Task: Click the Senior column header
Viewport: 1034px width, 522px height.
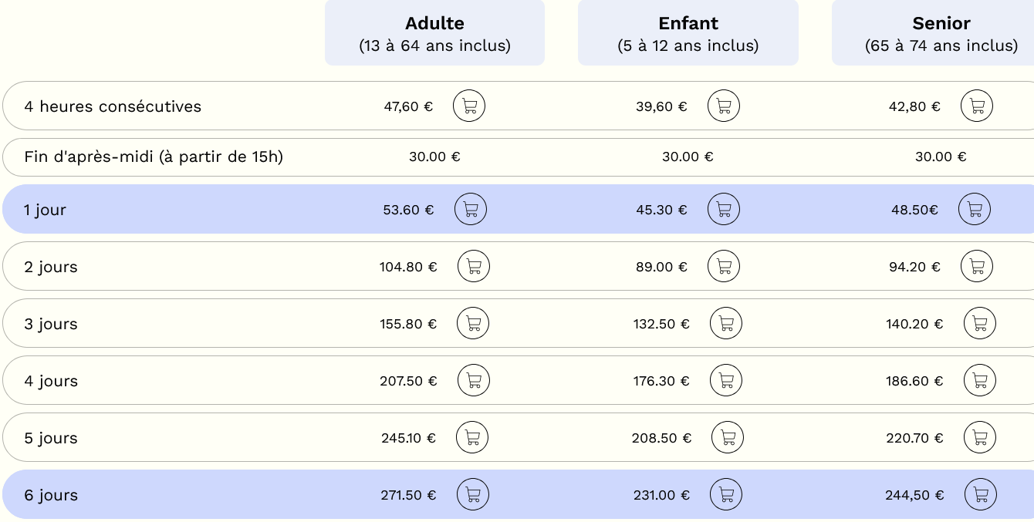Action: [x=941, y=33]
